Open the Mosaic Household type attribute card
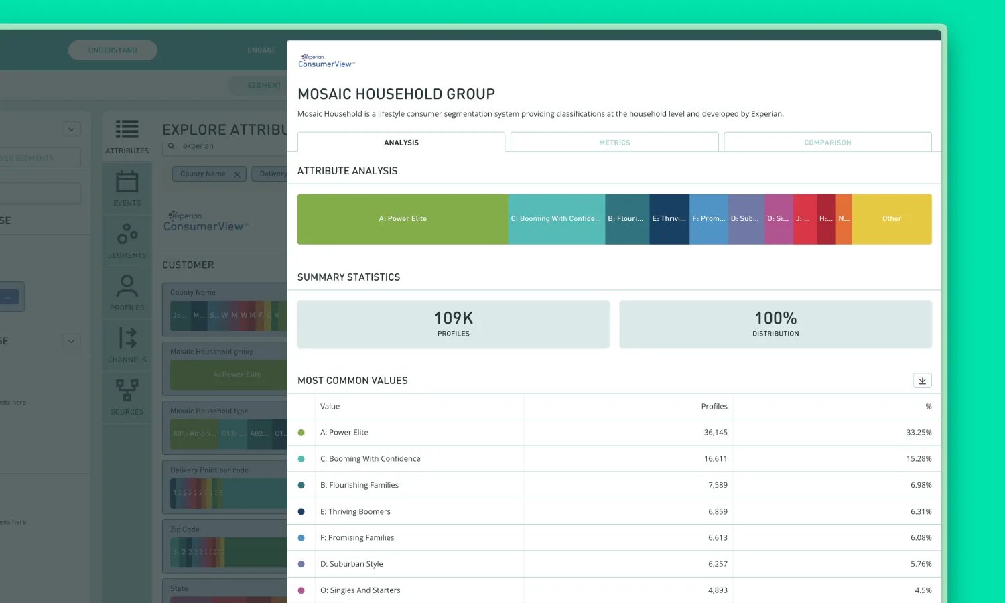 click(224, 427)
